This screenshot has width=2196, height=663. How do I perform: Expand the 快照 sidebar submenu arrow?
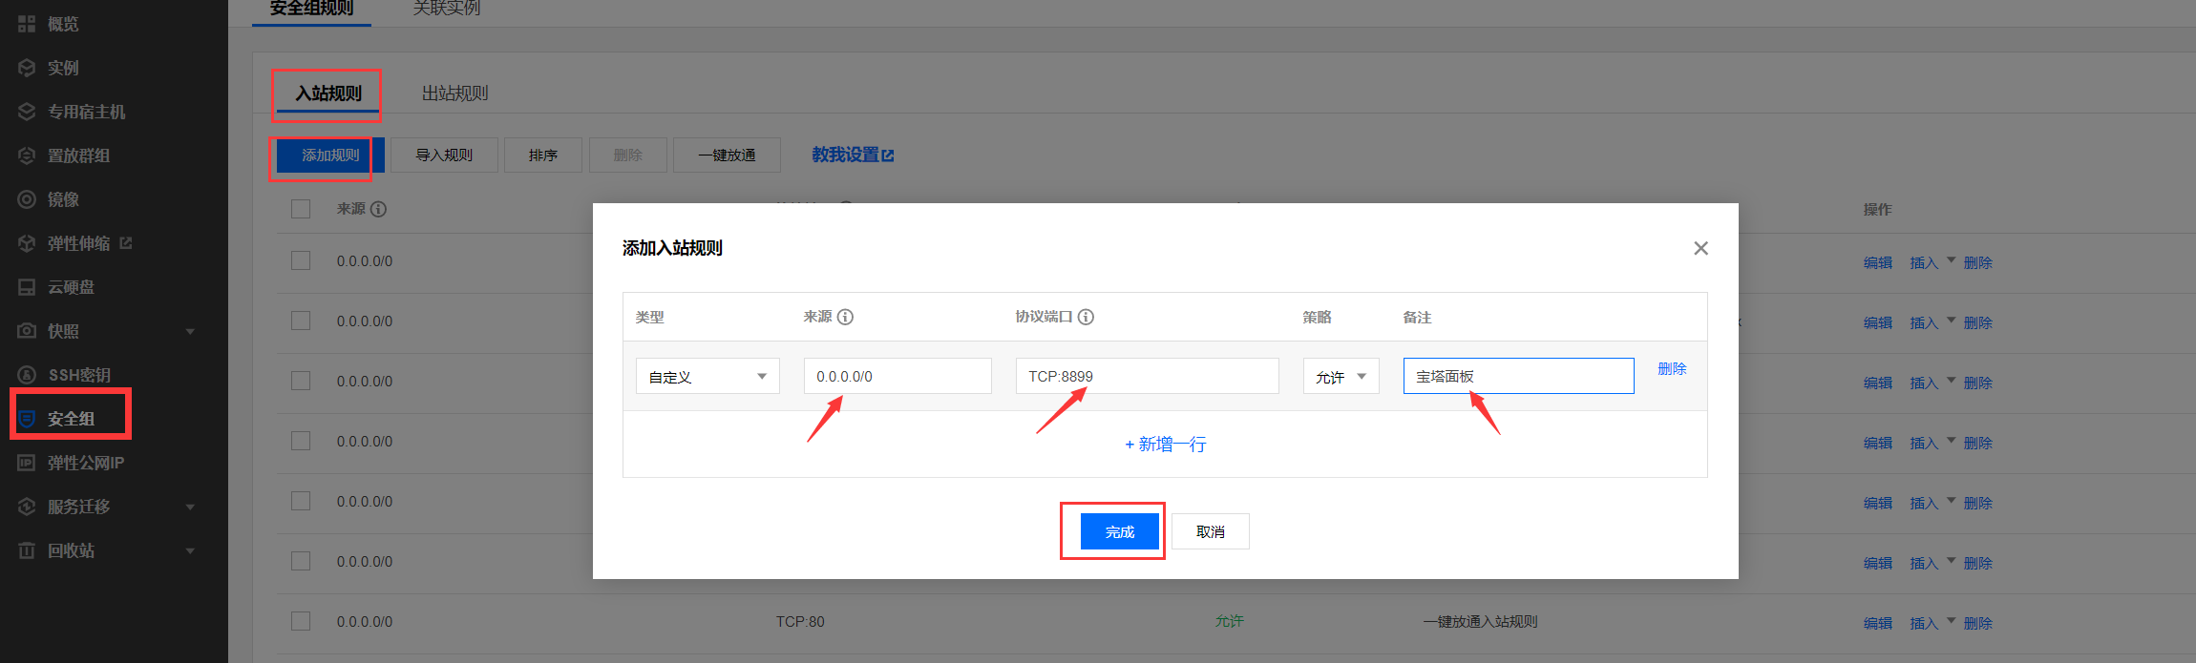[x=190, y=332]
